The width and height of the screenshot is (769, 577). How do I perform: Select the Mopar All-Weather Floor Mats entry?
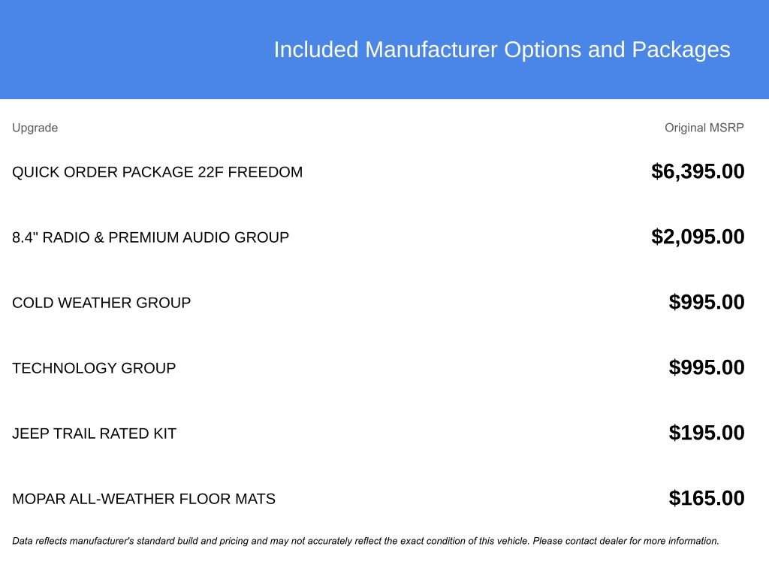143,499
